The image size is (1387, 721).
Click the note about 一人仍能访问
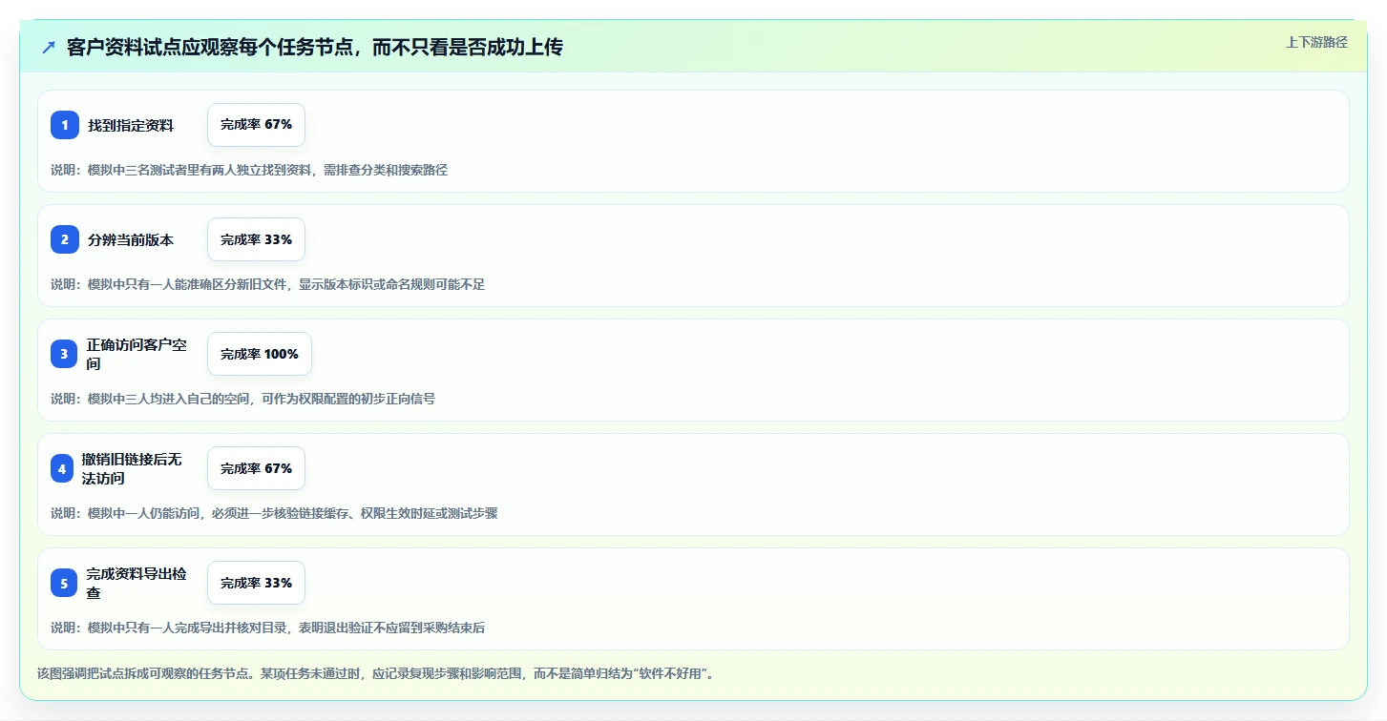(274, 513)
